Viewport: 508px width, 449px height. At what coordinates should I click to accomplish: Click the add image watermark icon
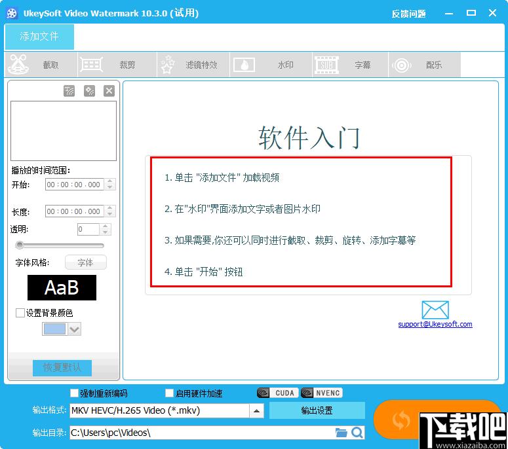point(89,91)
